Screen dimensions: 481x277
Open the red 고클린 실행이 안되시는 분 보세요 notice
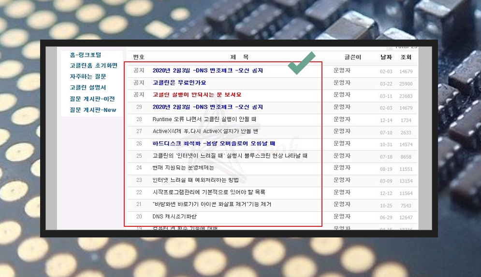click(197, 95)
